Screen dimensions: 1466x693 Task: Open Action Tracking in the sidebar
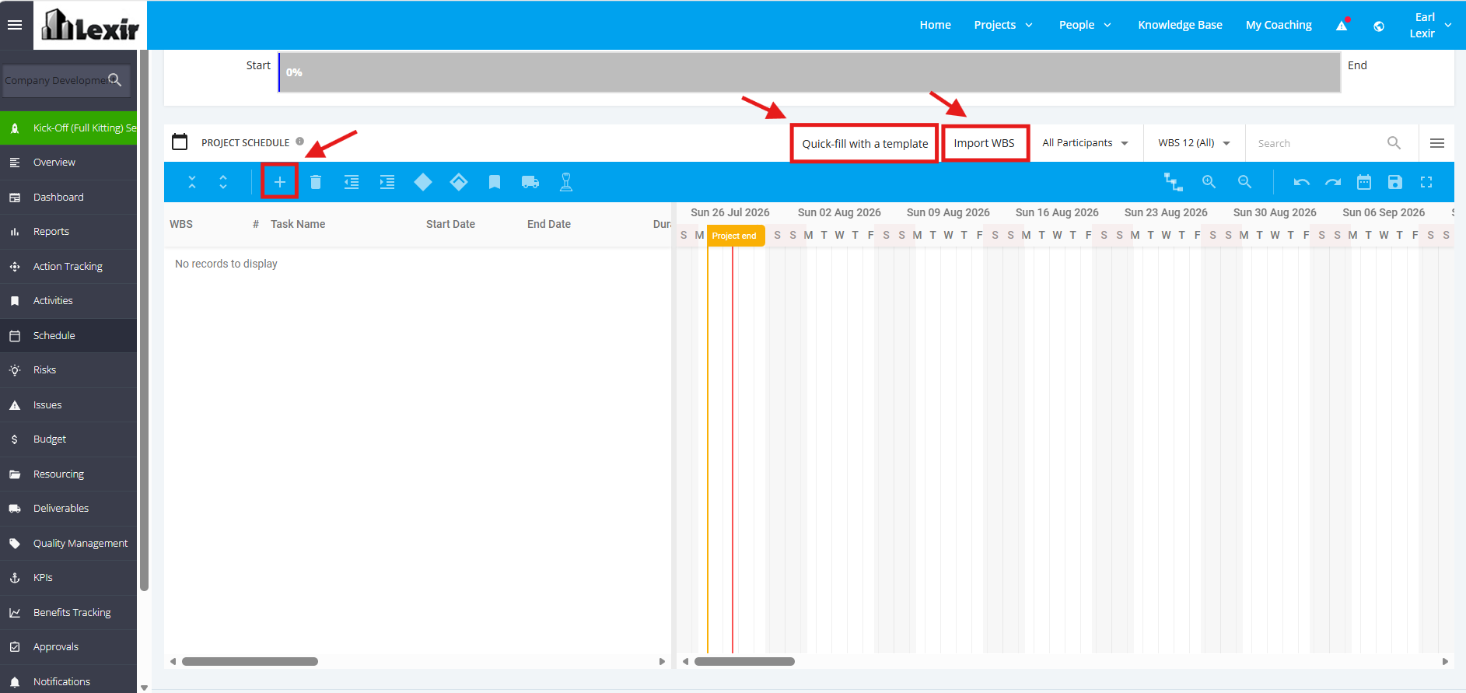pyautogui.click(x=68, y=267)
